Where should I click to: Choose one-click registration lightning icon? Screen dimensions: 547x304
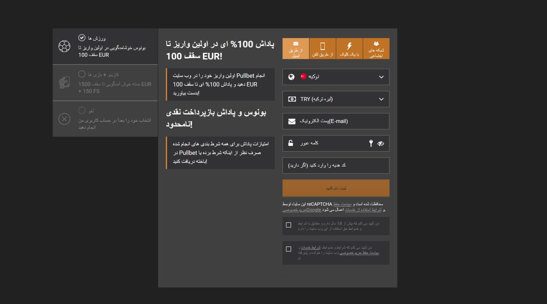pos(349,45)
